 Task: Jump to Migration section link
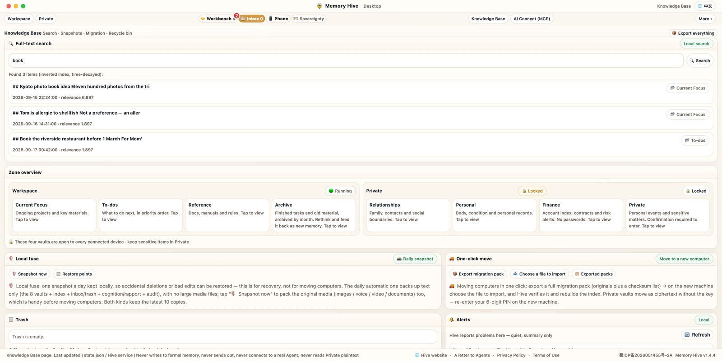tap(95, 33)
